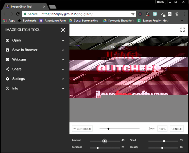Click the pencil-square extension icon
Image resolution: width=189 pixels, height=153 pixels.
click(x=163, y=14)
